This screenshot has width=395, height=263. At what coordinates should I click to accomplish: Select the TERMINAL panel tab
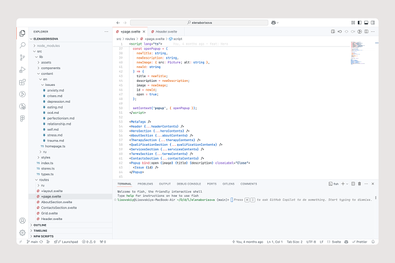(x=124, y=184)
